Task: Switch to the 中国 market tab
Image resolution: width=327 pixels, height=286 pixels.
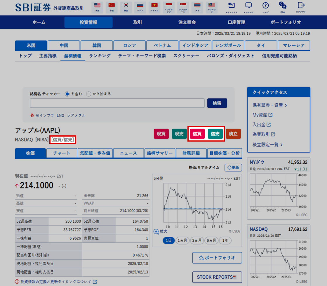Action: (x=64, y=46)
